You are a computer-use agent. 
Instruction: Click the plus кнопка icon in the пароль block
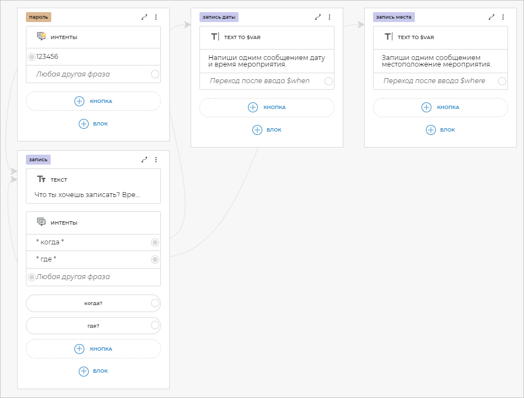tap(79, 101)
